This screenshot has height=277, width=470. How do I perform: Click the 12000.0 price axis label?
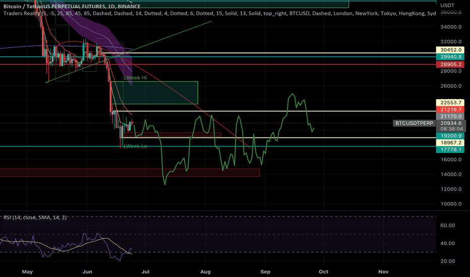pos(450,189)
